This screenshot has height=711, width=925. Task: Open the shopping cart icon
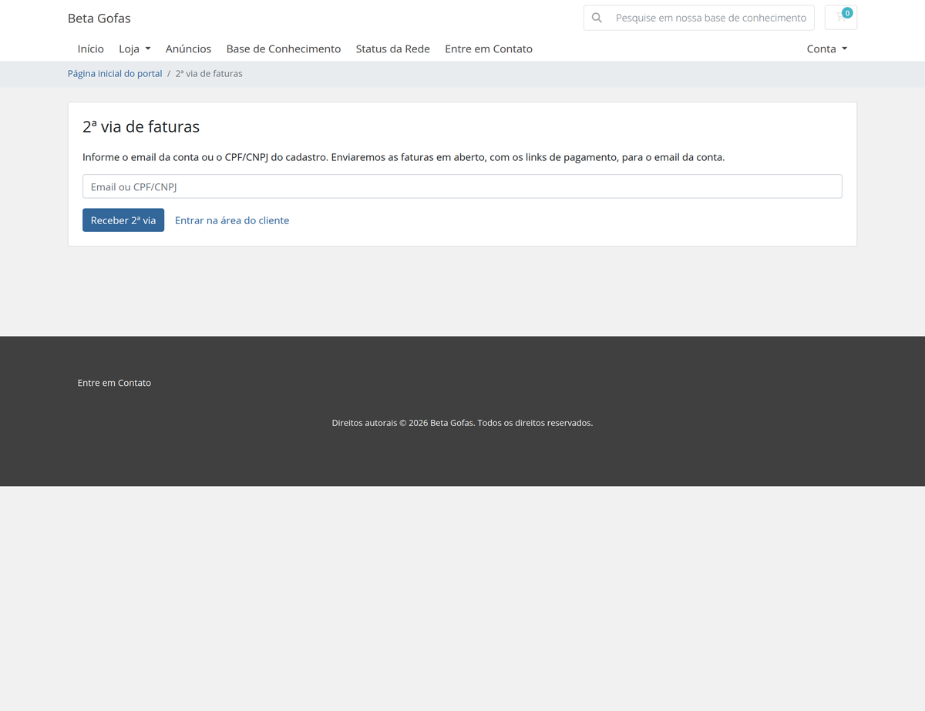(840, 18)
